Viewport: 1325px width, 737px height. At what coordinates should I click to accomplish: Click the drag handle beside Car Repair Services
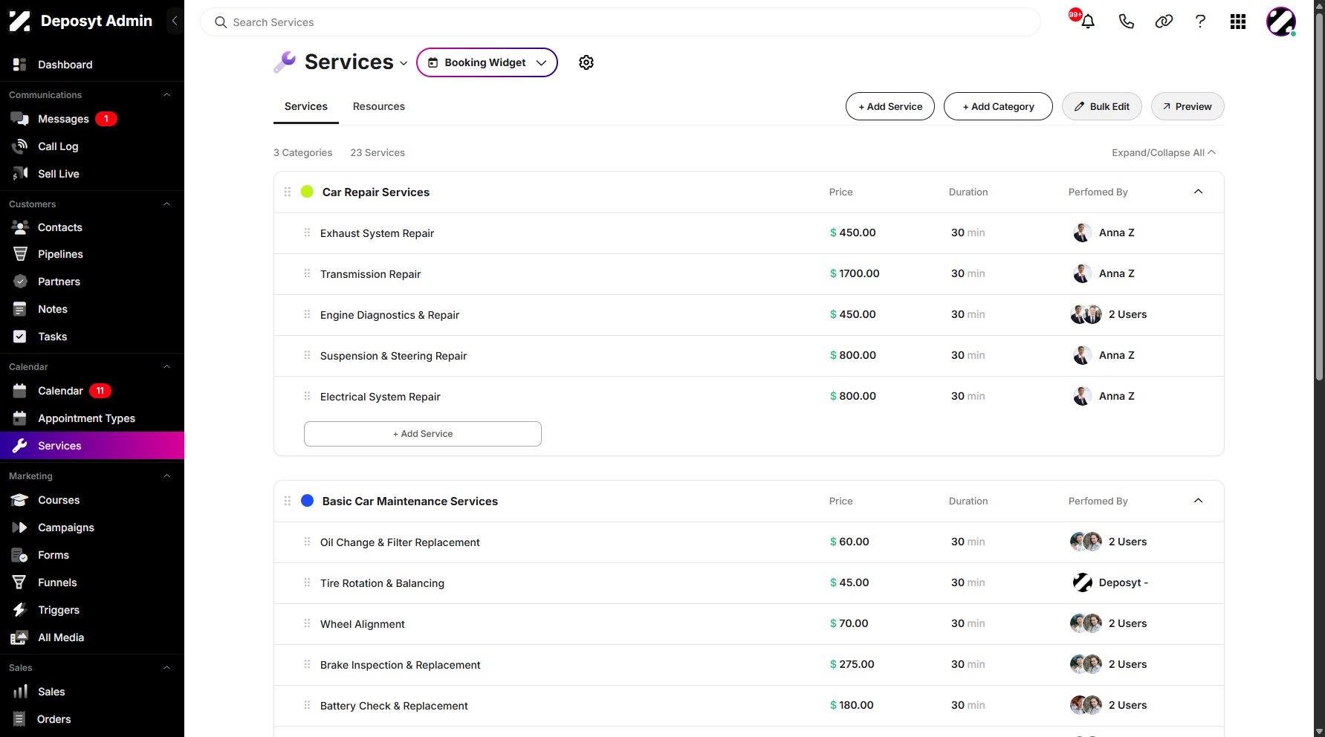(x=288, y=192)
